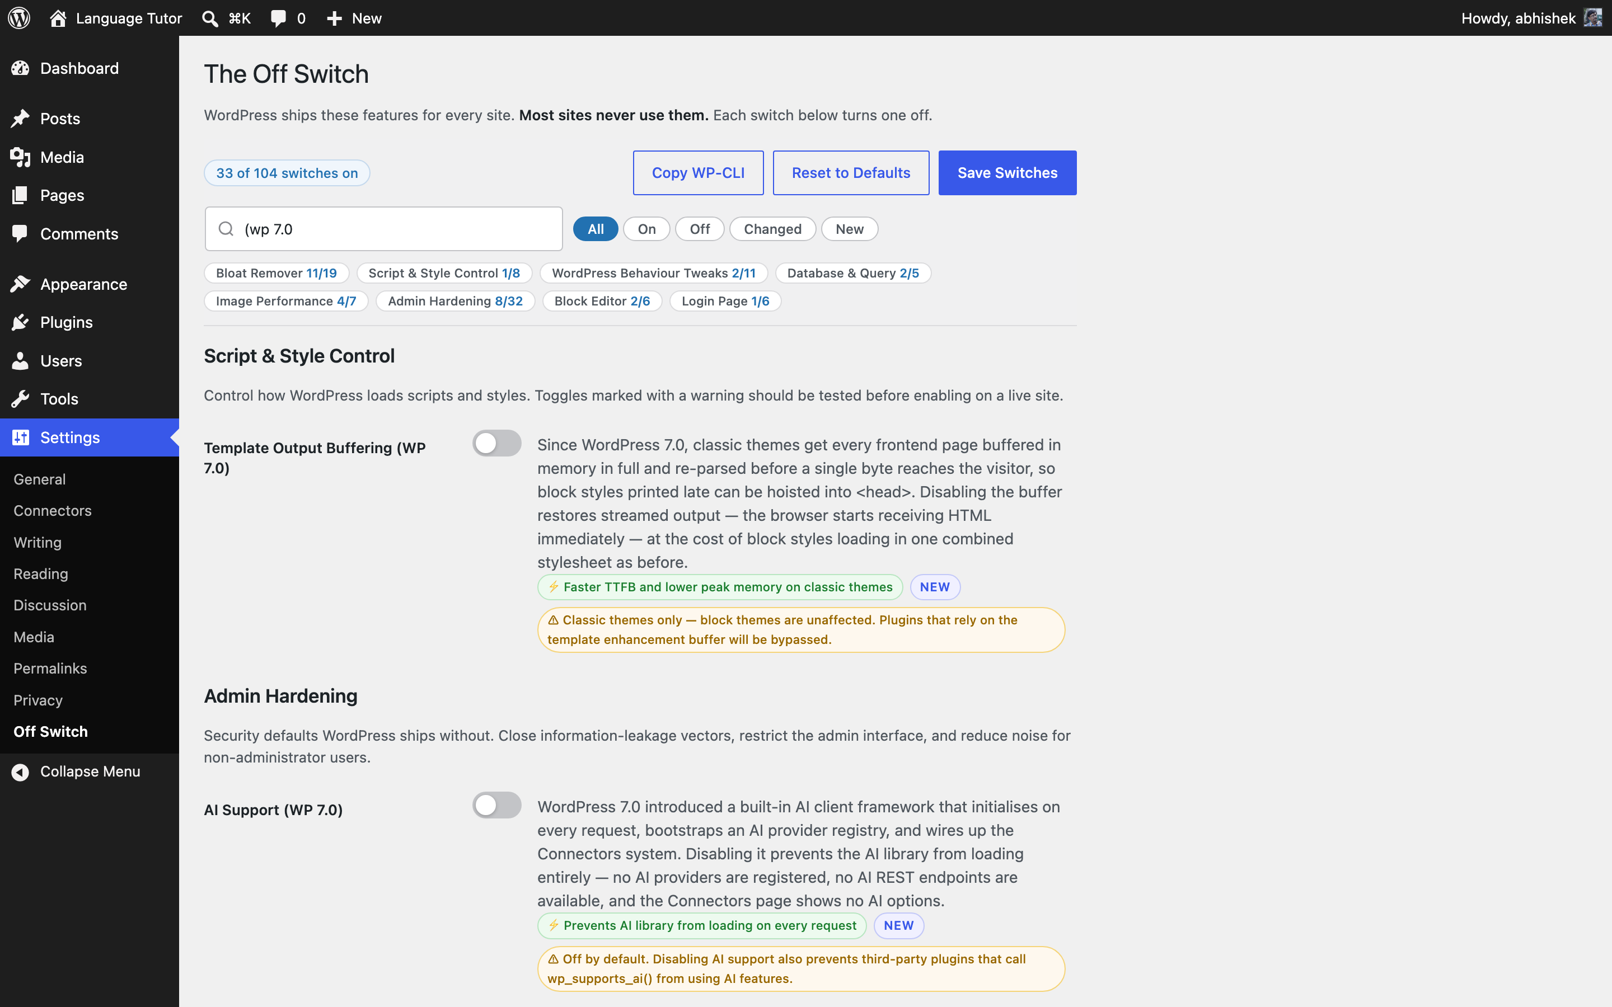Click the Posts pushpin icon

[x=20, y=119]
